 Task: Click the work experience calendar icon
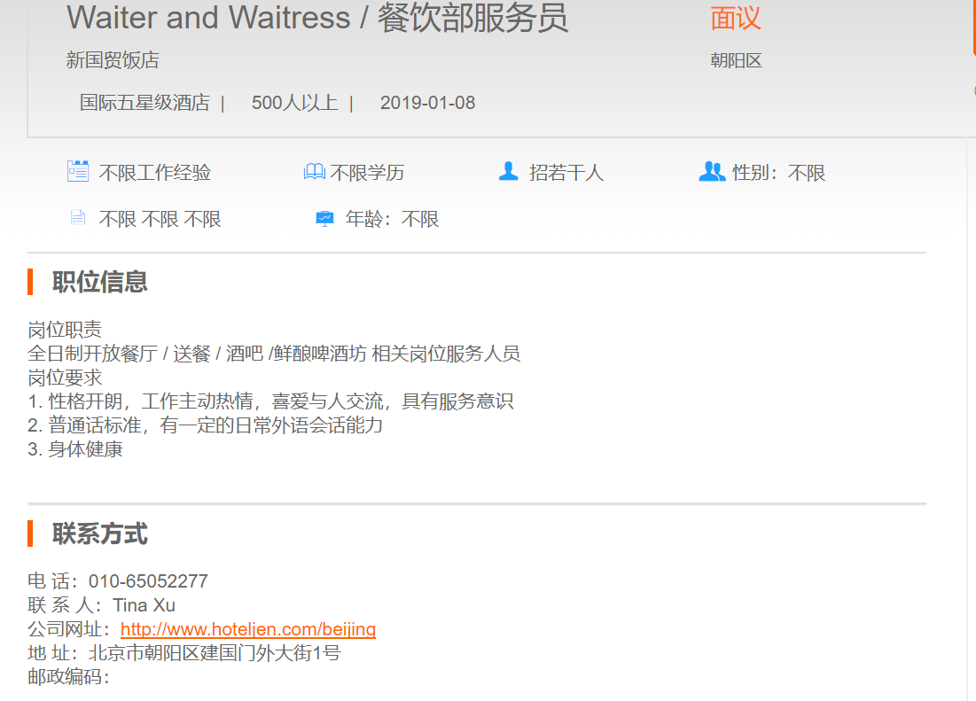[78, 171]
